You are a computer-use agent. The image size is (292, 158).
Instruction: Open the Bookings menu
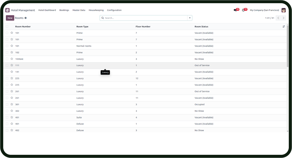[x=64, y=10]
